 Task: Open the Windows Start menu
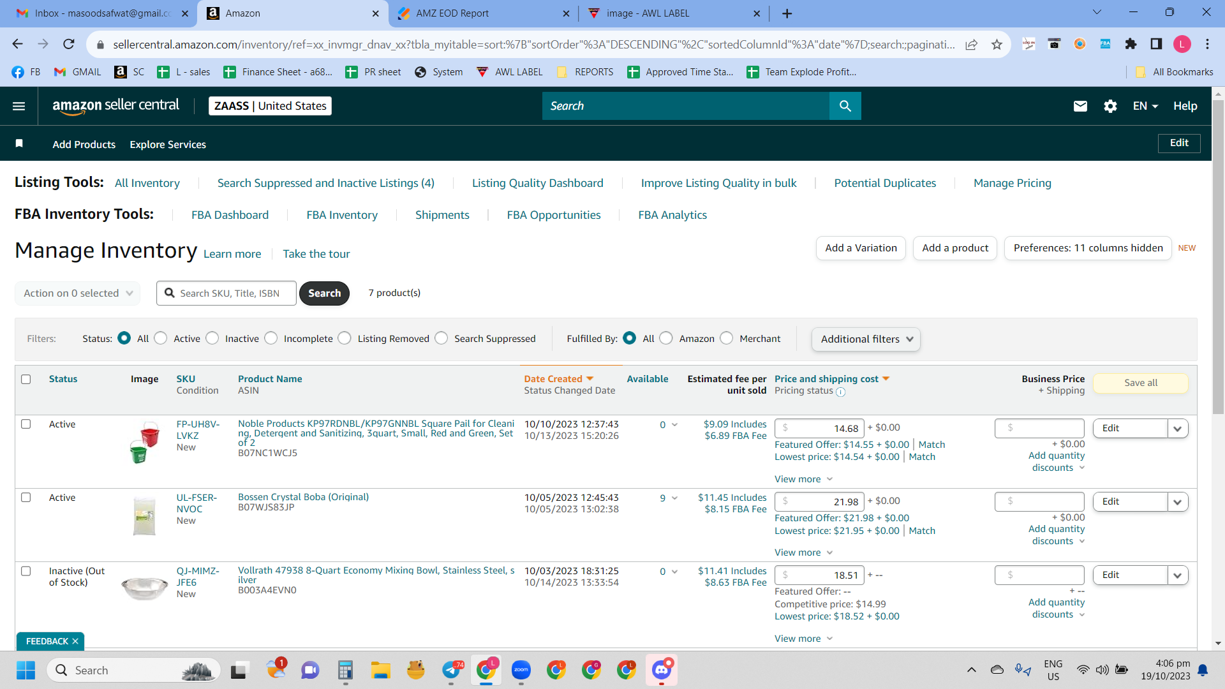26,670
